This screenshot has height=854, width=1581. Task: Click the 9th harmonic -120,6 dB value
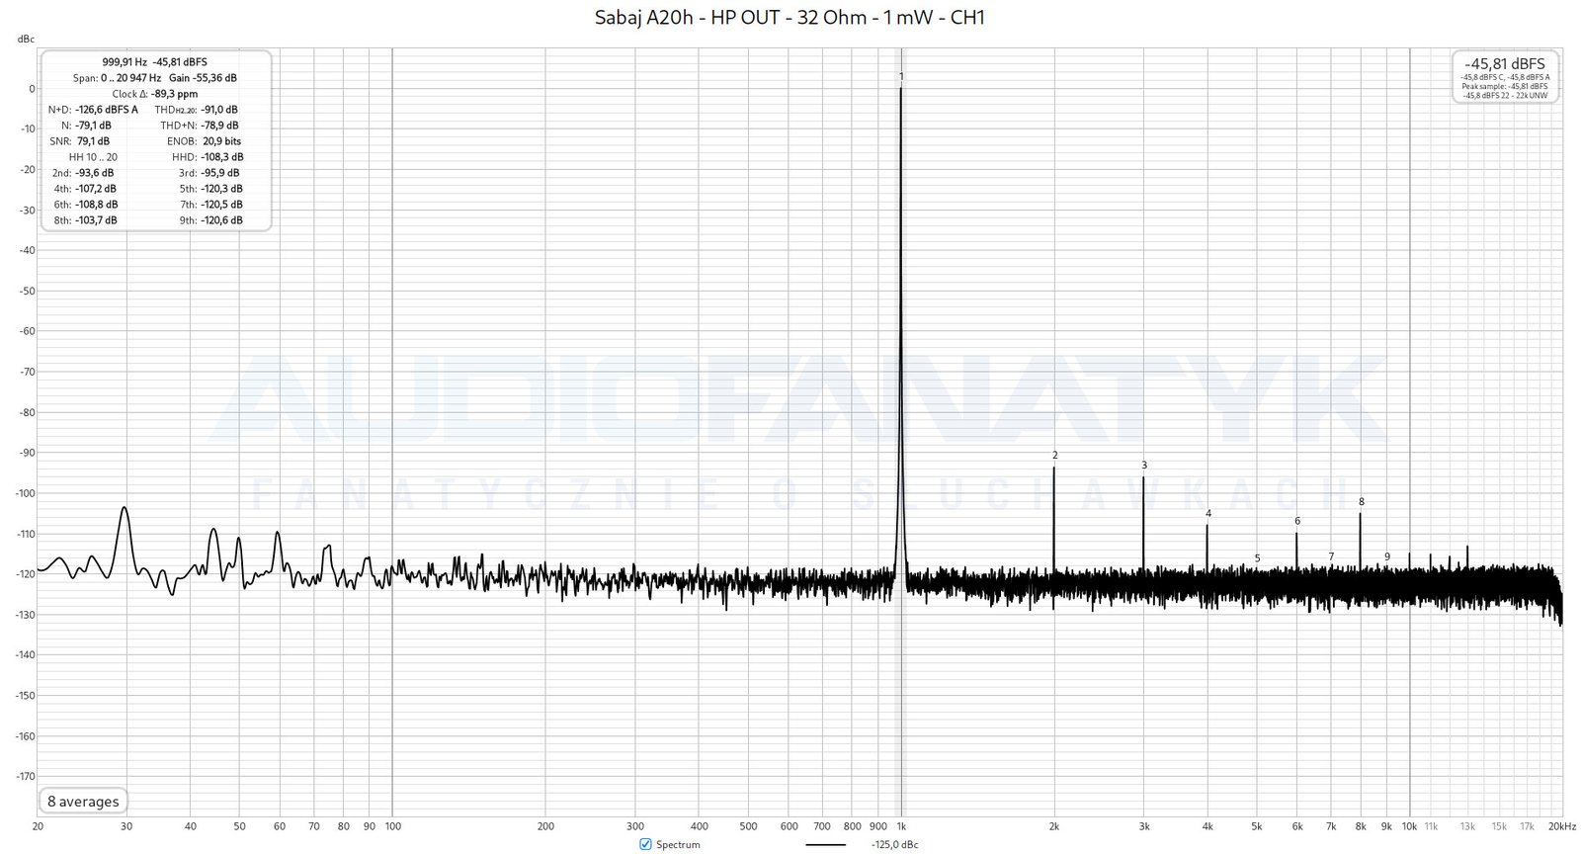(x=221, y=220)
